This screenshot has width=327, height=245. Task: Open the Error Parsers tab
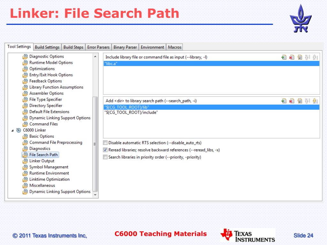(x=98, y=47)
